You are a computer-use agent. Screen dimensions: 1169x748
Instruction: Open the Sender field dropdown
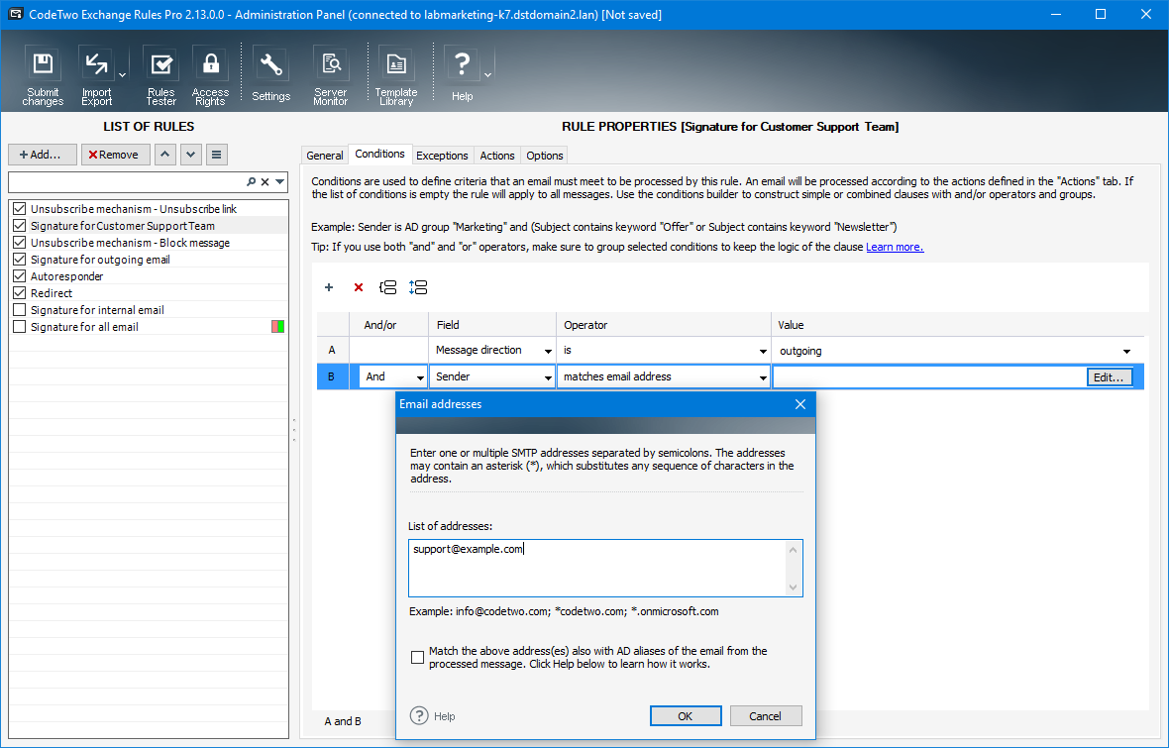(548, 377)
